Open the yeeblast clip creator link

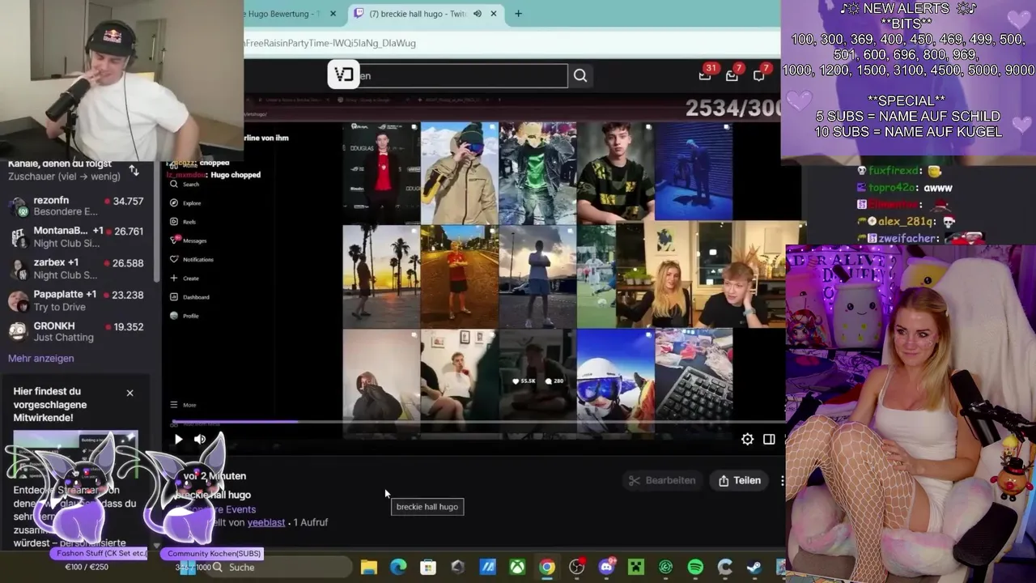click(x=266, y=522)
